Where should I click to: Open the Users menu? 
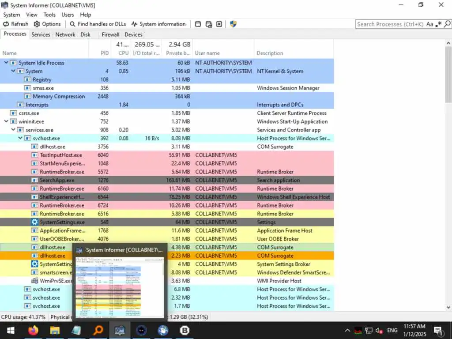click(x=68, y=15)
